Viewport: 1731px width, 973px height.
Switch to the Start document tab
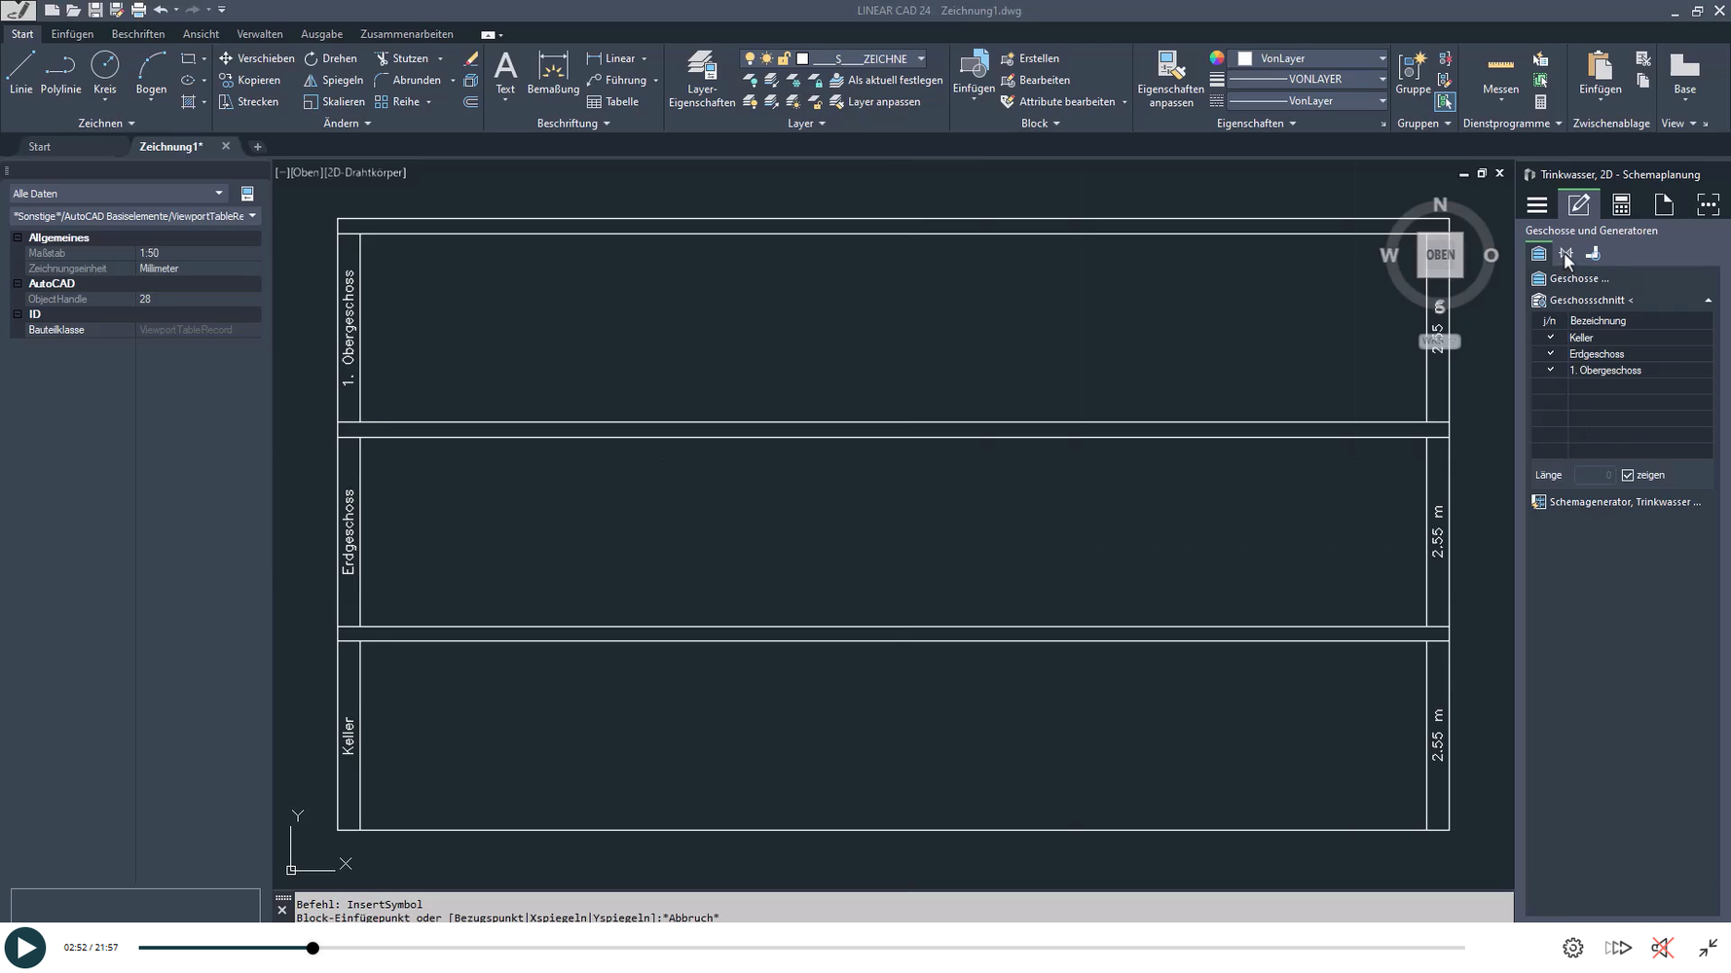(x=40, y=147)
